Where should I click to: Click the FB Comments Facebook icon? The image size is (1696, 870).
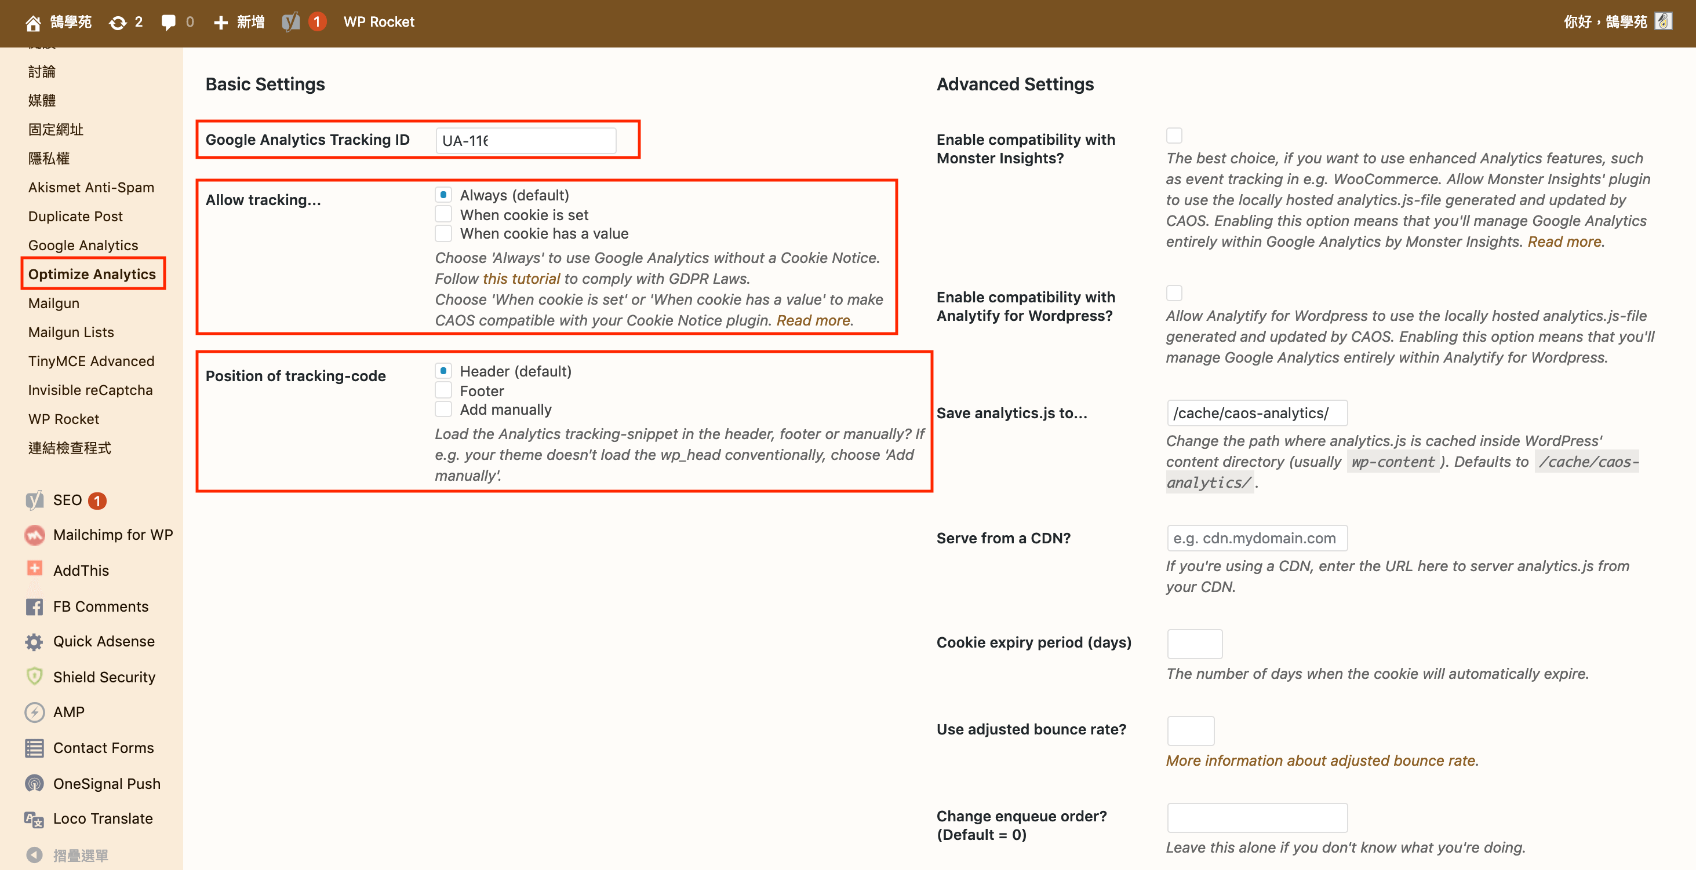[x=35, y=607]
